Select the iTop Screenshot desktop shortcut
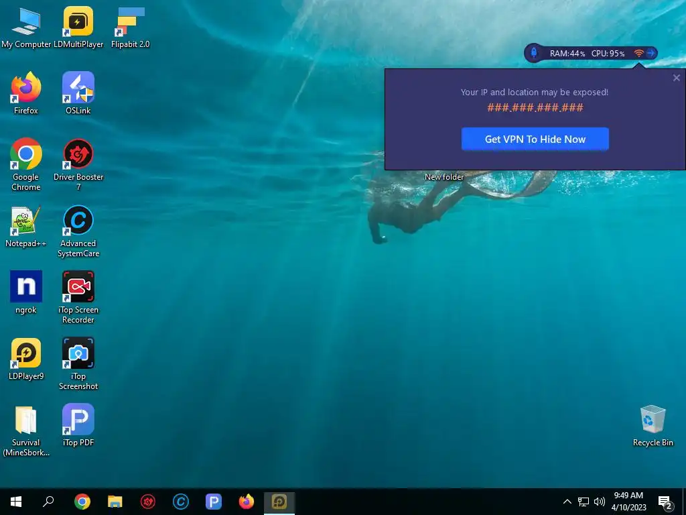Image resolution: width=686 pixels, height=515 pixels. (x=78, y=363)
